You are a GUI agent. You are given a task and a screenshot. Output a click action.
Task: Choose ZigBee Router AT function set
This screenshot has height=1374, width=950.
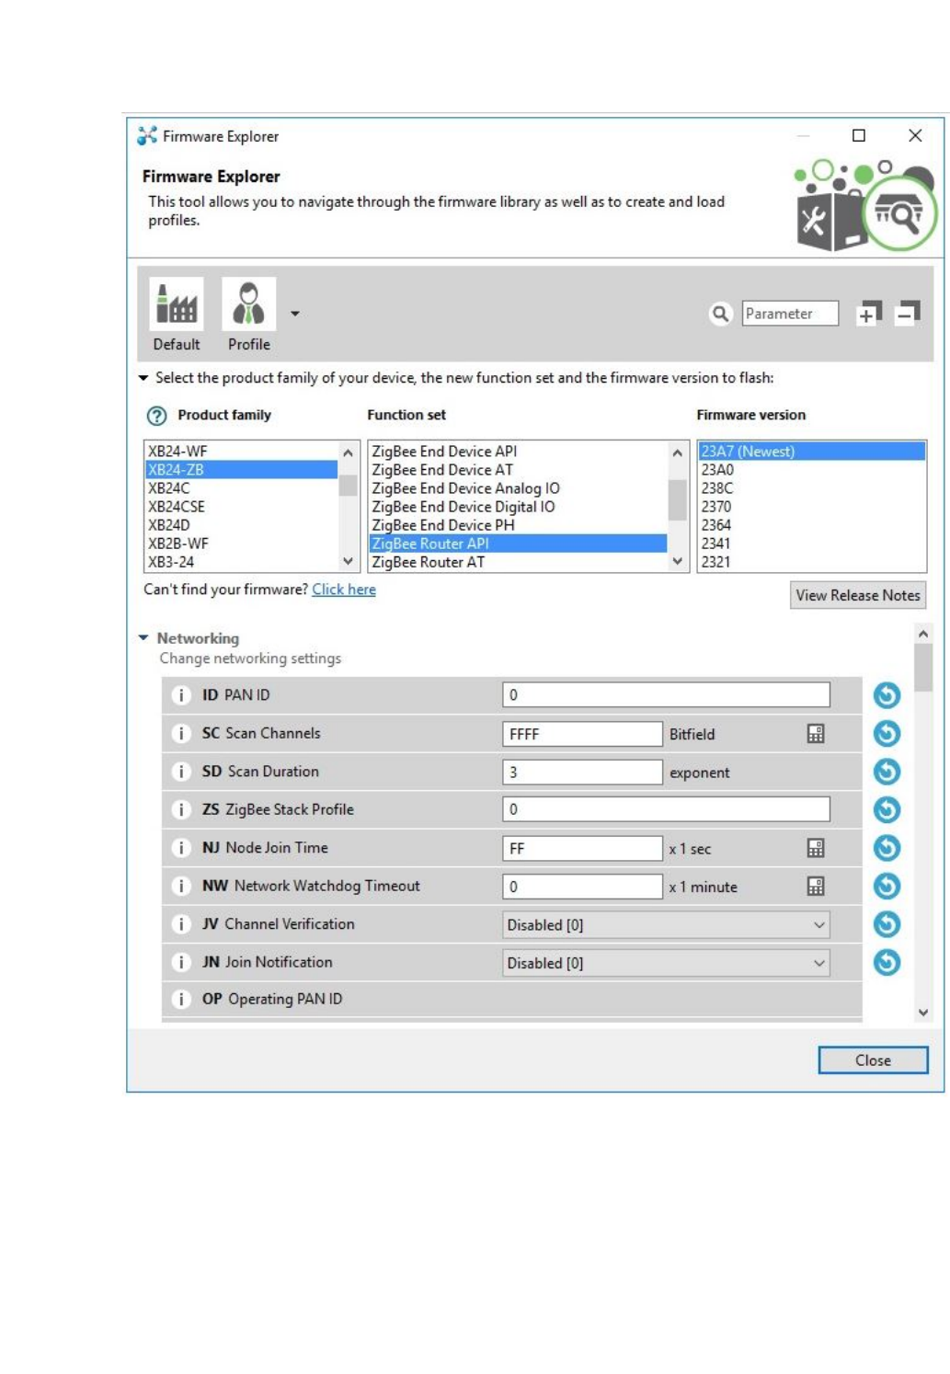click(x=518, y=561)
